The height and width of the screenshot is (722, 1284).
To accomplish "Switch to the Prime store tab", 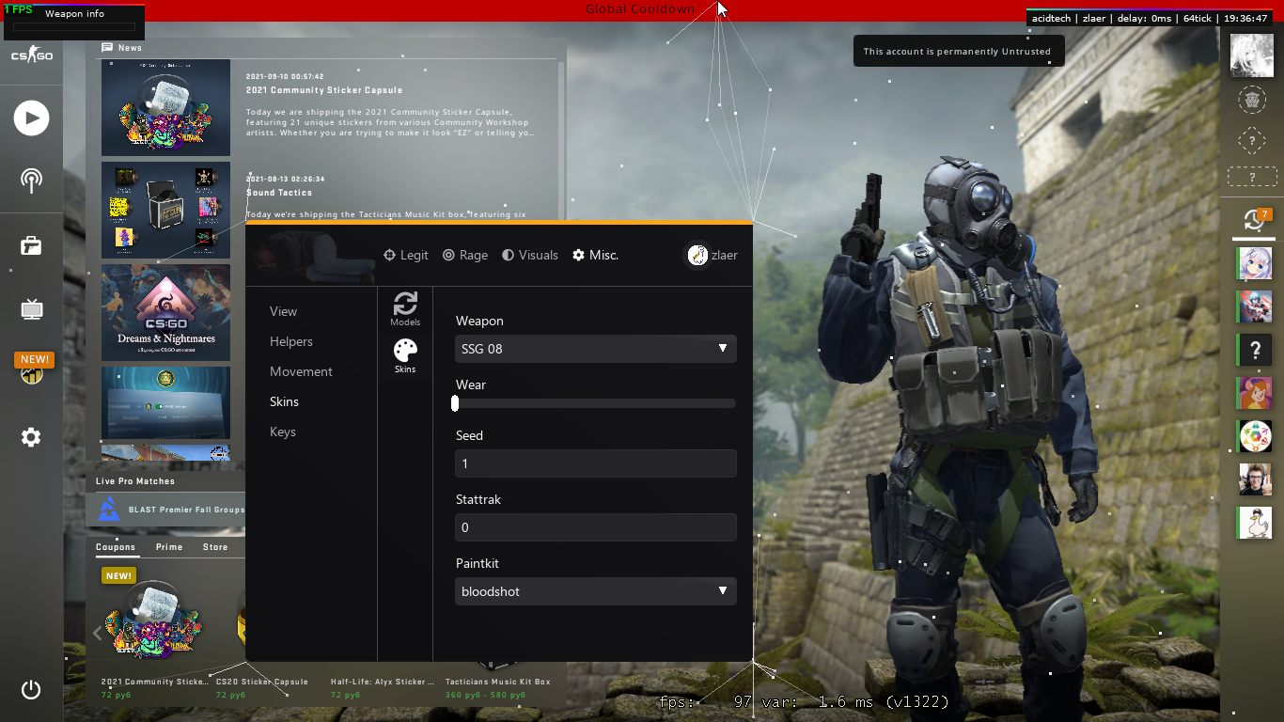I will (169, 547).
